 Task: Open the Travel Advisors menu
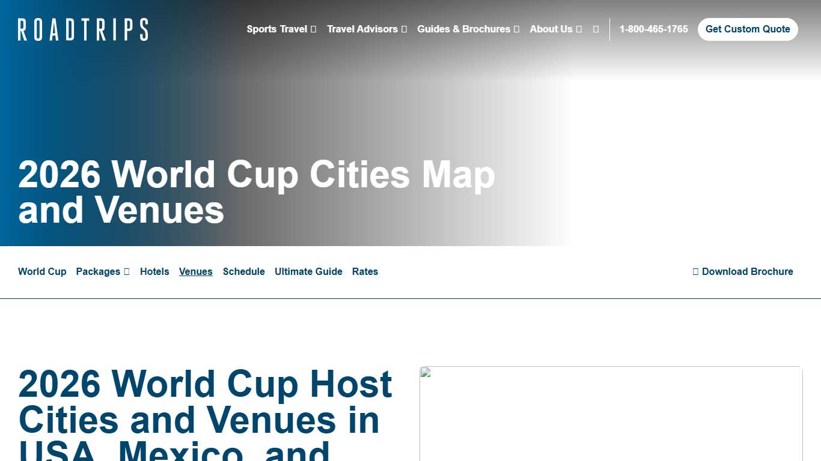362,29
